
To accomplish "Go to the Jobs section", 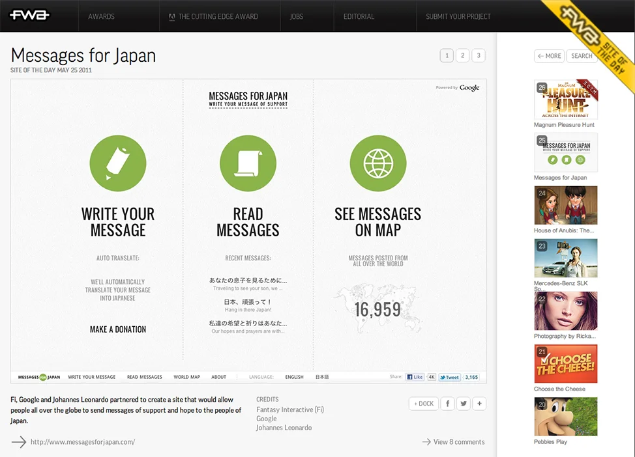I will point(297,16).
